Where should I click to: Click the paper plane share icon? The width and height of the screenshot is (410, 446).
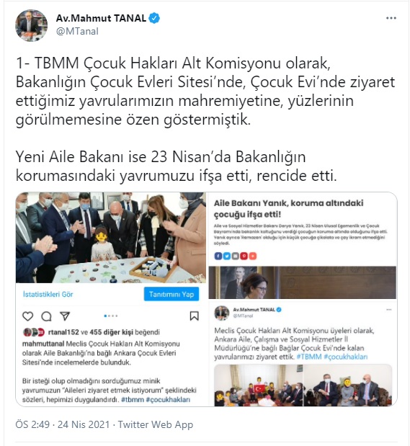65,316
